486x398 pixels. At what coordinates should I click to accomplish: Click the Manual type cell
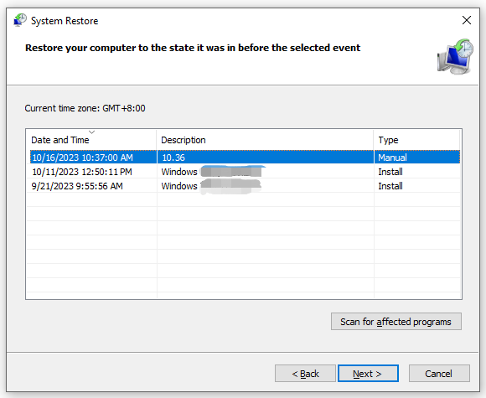pyautogui.click(x=392, y=158)
